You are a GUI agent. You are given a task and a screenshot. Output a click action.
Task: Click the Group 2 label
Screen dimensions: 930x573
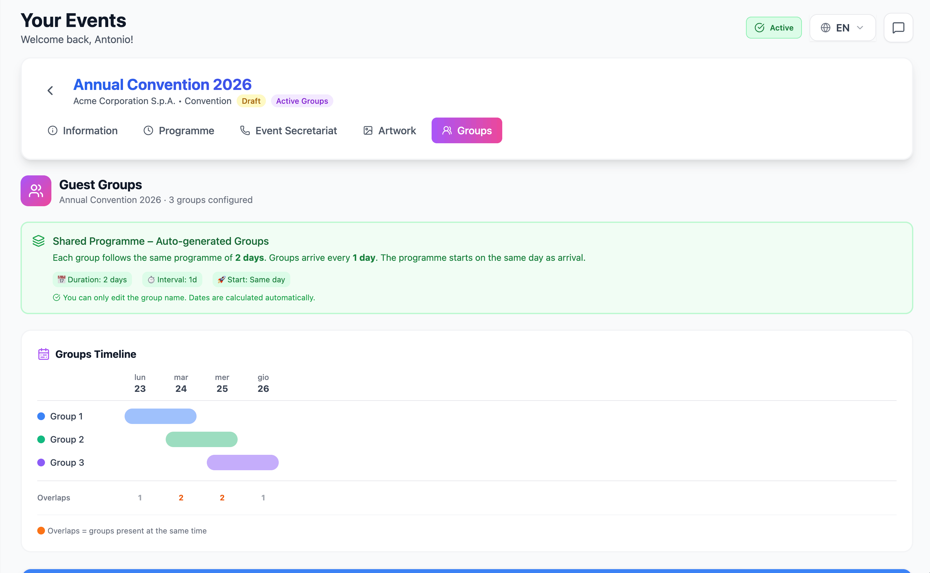(x=67, y=439)
